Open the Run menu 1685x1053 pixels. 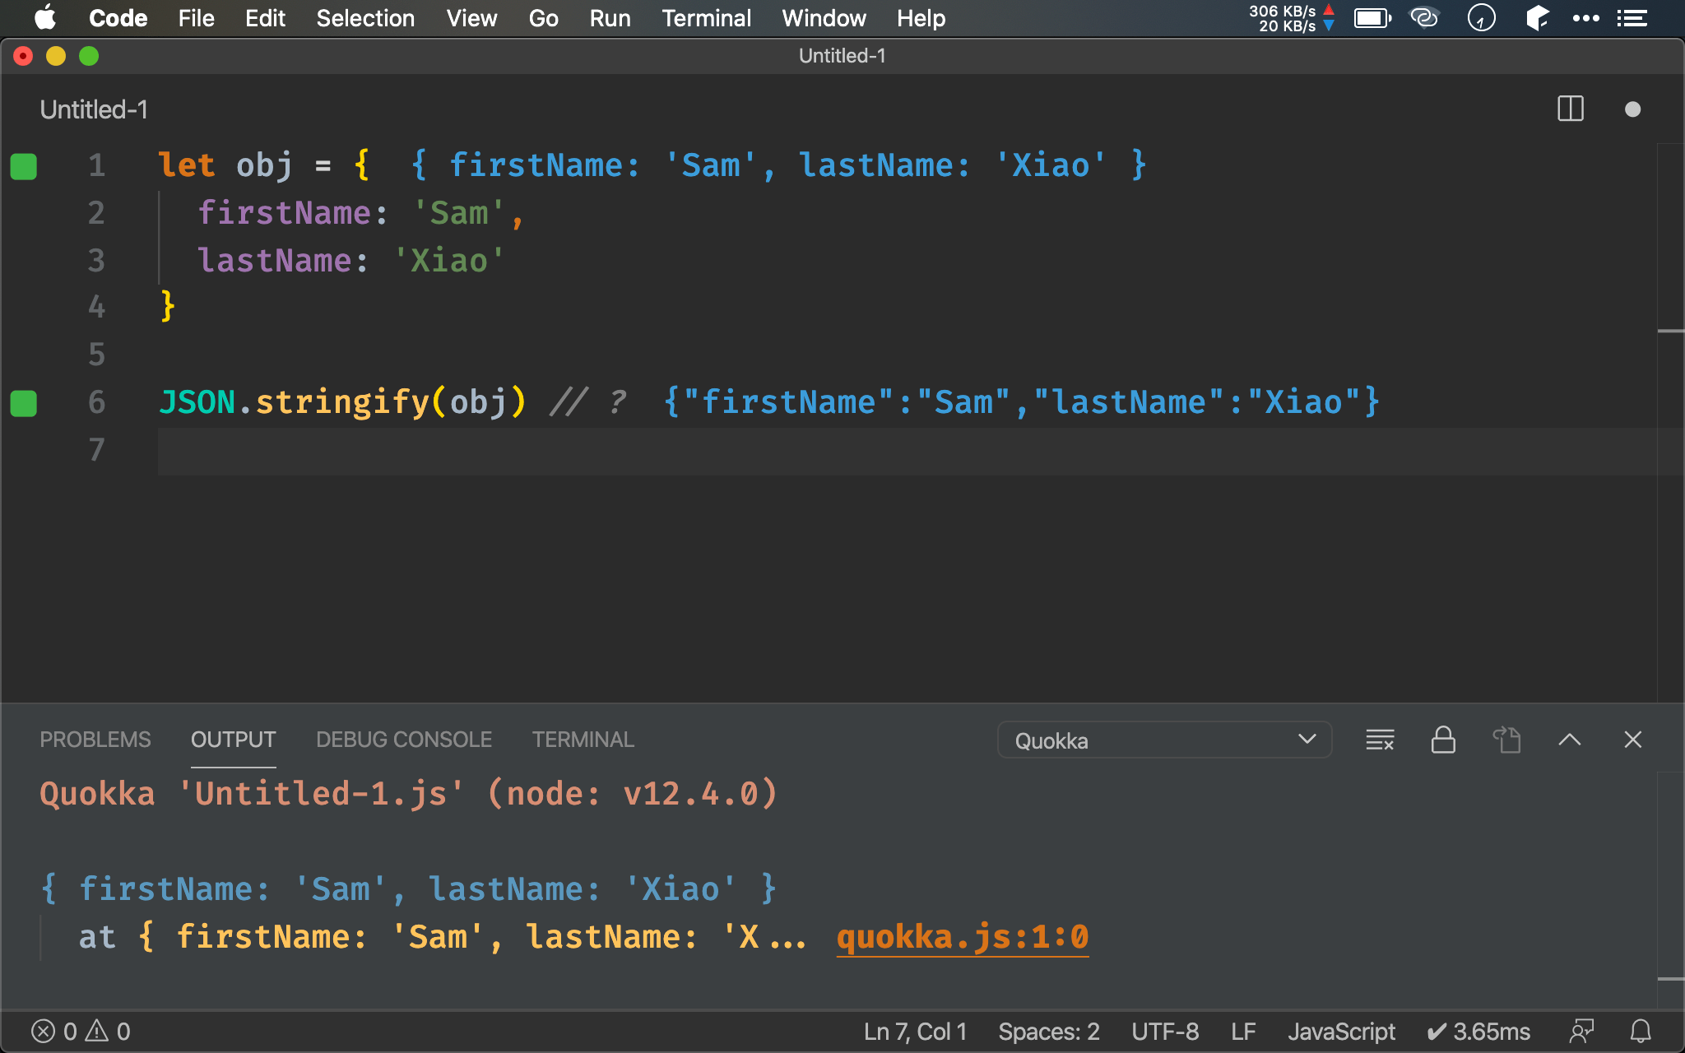click(610, 18)
